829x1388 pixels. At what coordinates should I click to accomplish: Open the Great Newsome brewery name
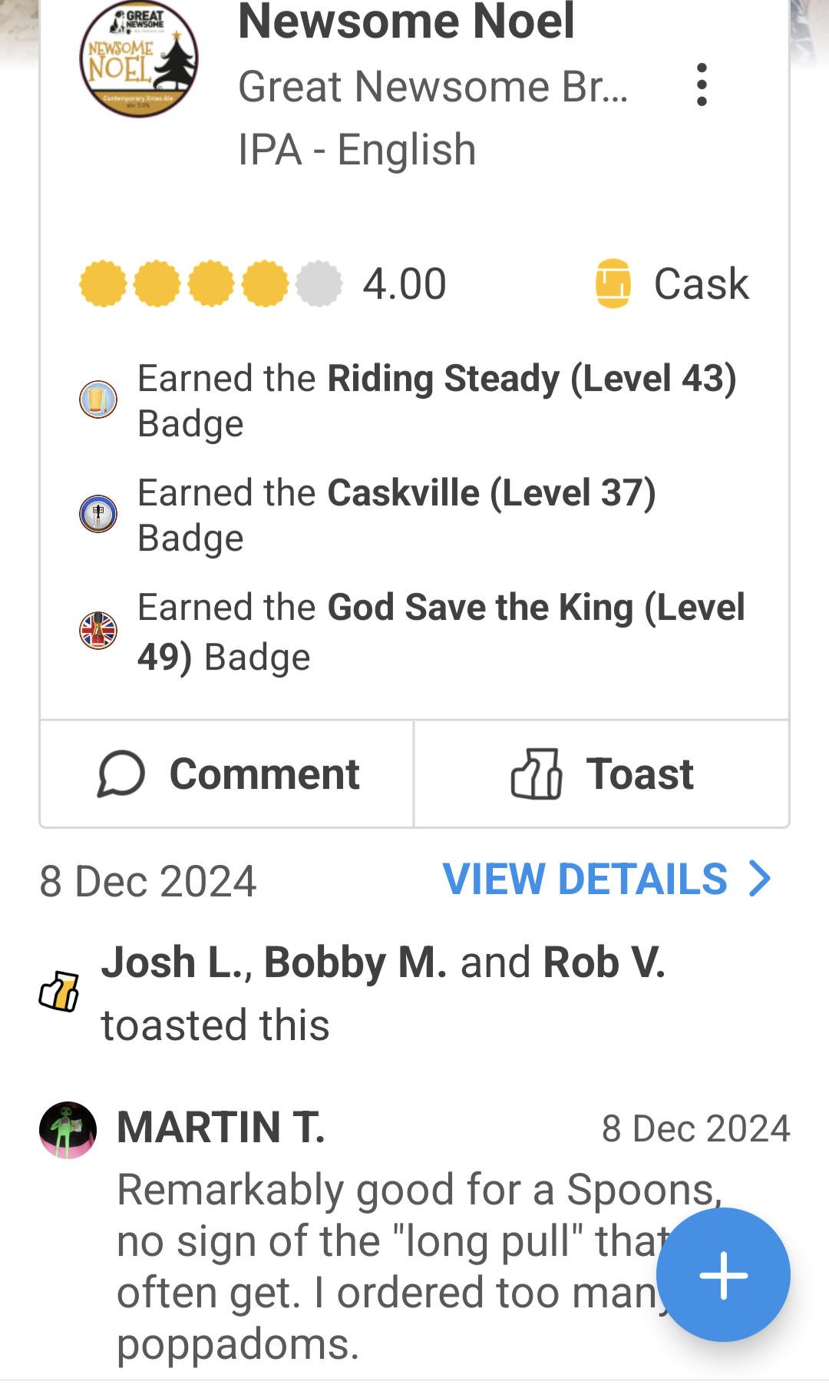433,86
